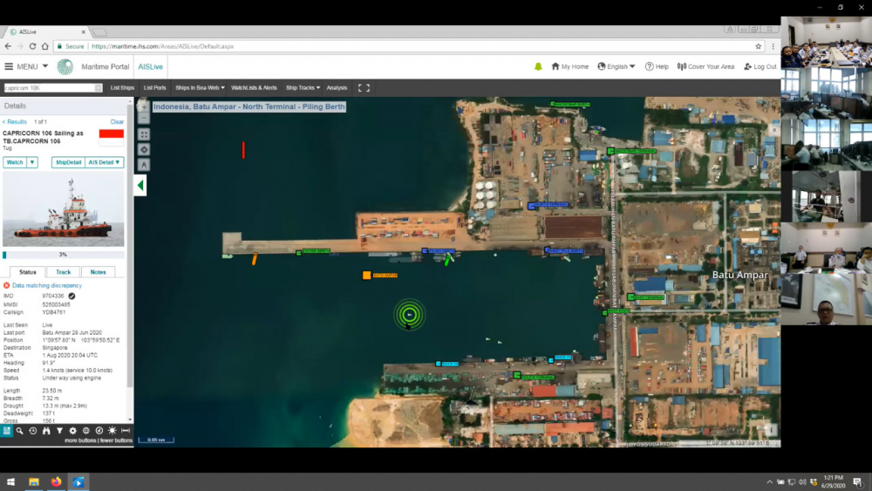Click the orange BATU AMPAR port marker
872x491 pixels.
(366, 276)
